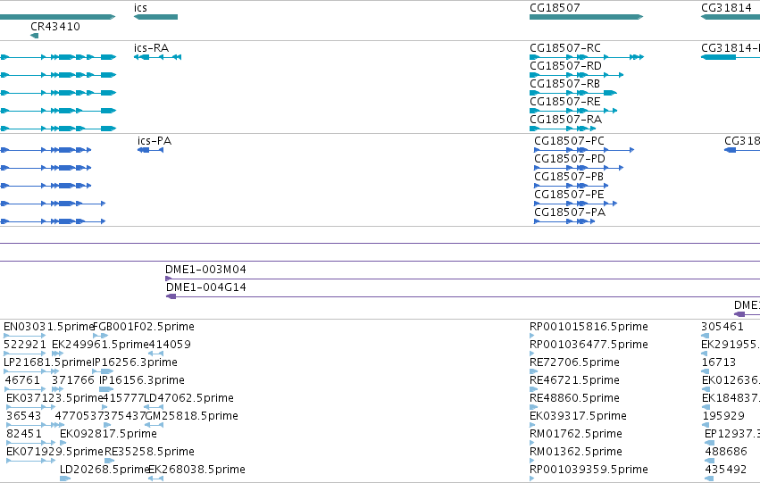Click the ics-RA transcript glyph
The image size is (760, 483).
point(157,57)
